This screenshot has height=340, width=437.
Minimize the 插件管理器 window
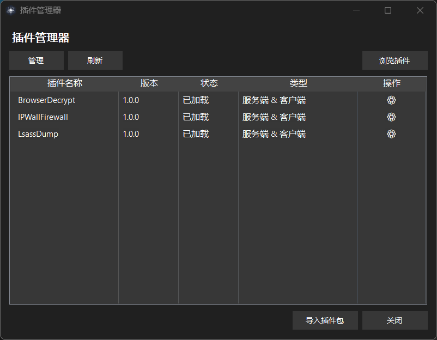pos(356,10)
